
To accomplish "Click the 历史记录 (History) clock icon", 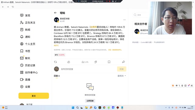I will coord(22,65).
